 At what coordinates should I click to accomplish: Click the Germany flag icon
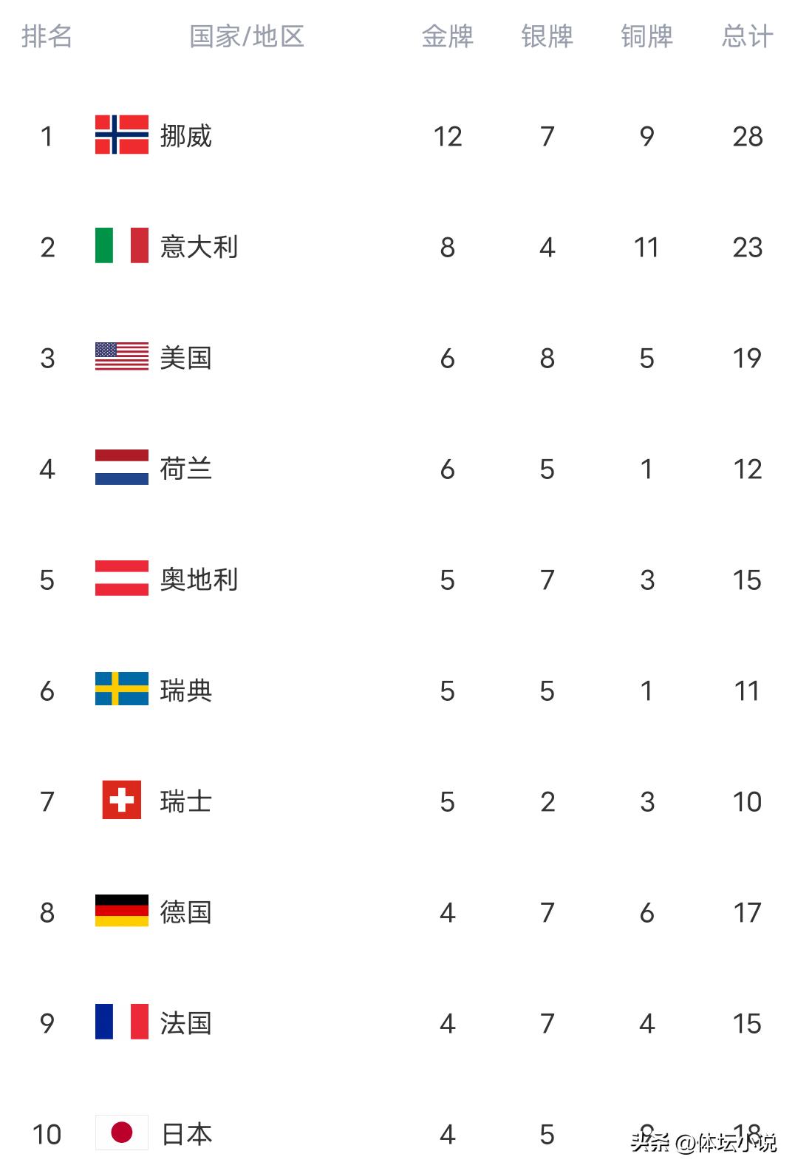pos(121,912)
